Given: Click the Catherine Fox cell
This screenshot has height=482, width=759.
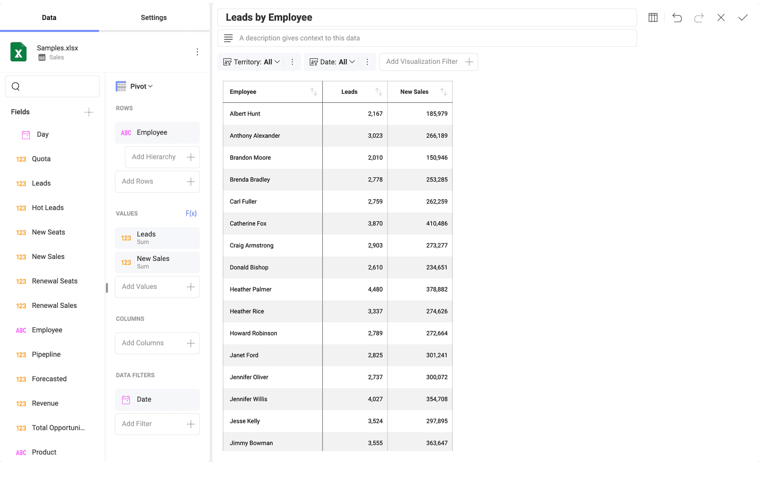Looking at the screenshot, I should (x=273, y=224).
